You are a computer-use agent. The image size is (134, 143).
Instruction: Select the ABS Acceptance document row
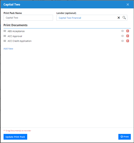point(67,31)
